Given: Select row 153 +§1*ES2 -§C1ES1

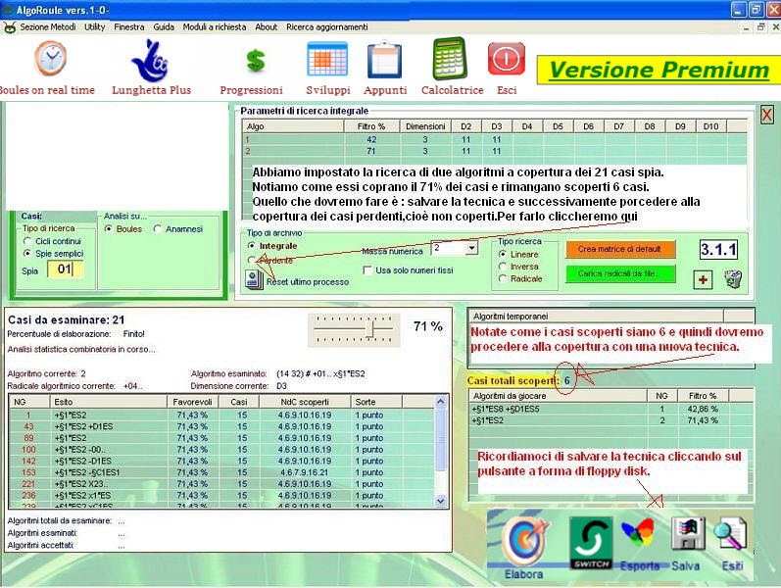Looking at the screenshot, I should pos(221,472).
